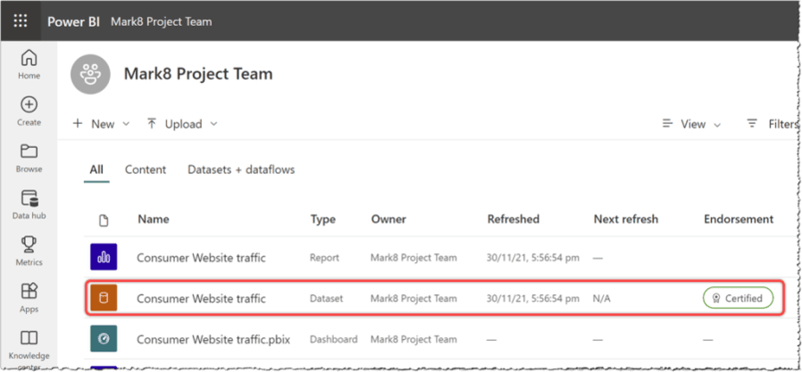Click the owner cell in the Dataset row

pos(414,299)
